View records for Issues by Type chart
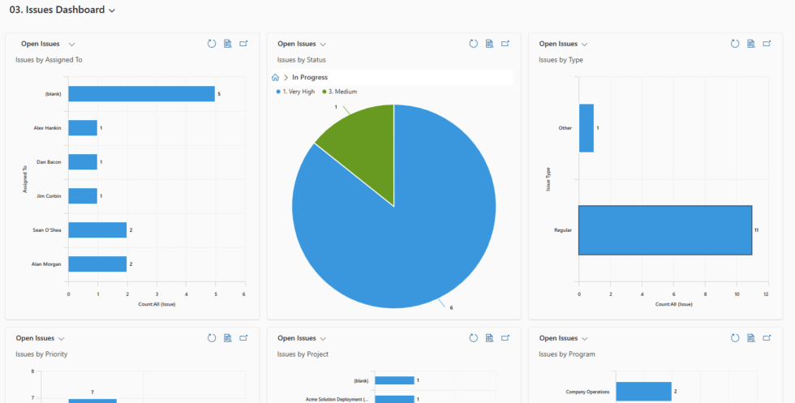Screen dimensions: 795x403 751,44
